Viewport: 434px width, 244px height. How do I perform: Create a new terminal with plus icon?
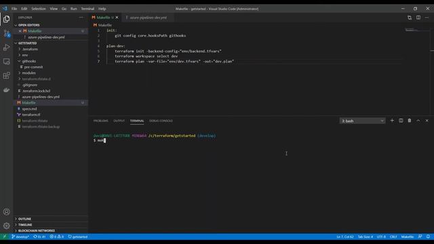392,121
